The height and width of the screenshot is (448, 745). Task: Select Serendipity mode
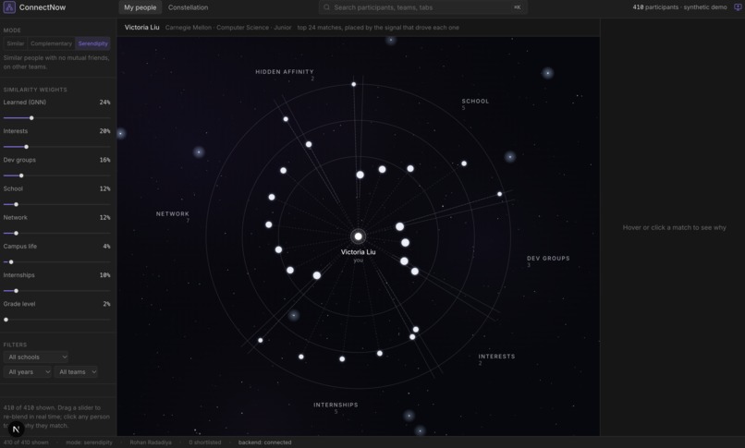pyautogui.click(x=93, y=43)
